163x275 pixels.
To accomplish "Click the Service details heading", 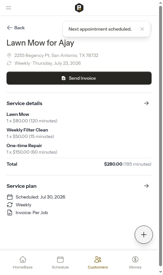I will (x=24, y=103).
